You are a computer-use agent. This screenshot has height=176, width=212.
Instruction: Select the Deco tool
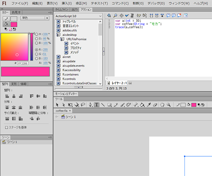[x=129, y=105]
